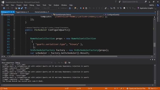
Task: Open the Application Insights dropdown
Action: tap(154, 8)
